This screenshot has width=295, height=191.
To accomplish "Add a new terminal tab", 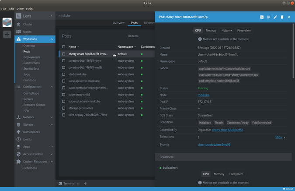I will tap(85, 184).
